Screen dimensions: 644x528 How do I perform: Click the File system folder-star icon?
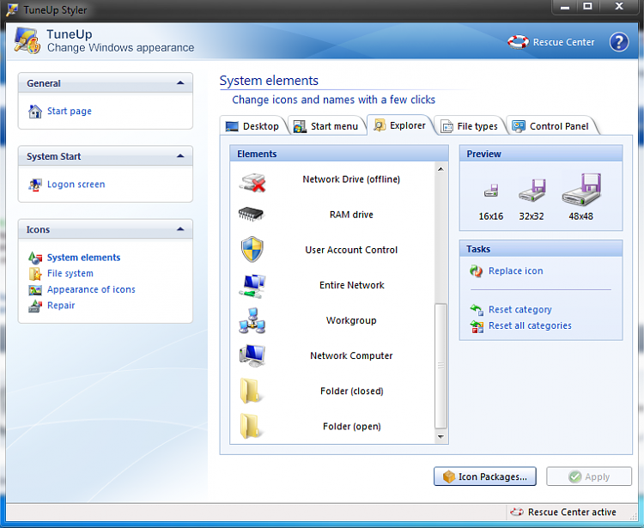[35, 274]
